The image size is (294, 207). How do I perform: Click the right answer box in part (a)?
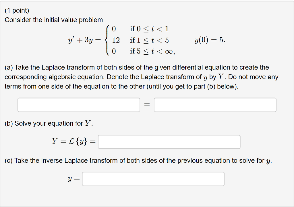pos(215,105)
